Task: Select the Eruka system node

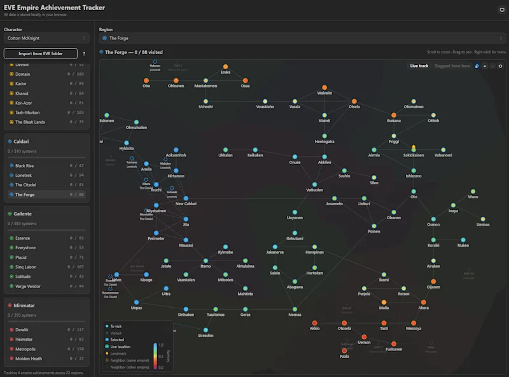Action: [225, 67]
